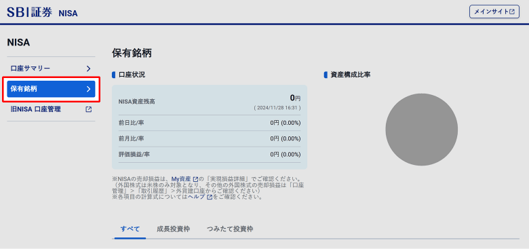This screenshot has height=249, width=529.
Task: Click the SBI証券 logo
Action: click(x=30, y=12)
